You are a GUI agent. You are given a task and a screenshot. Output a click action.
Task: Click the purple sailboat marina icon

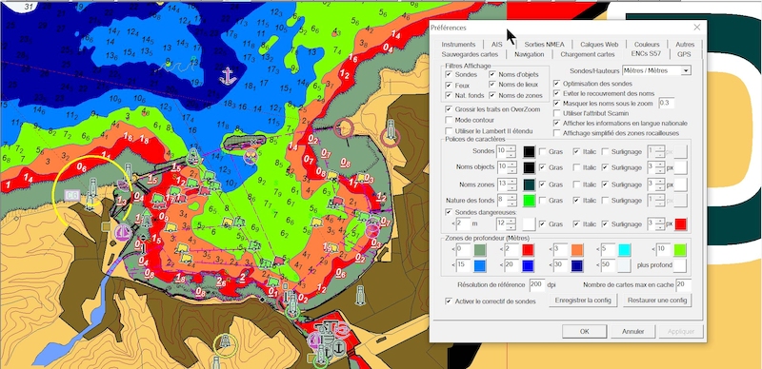point(123,232)
